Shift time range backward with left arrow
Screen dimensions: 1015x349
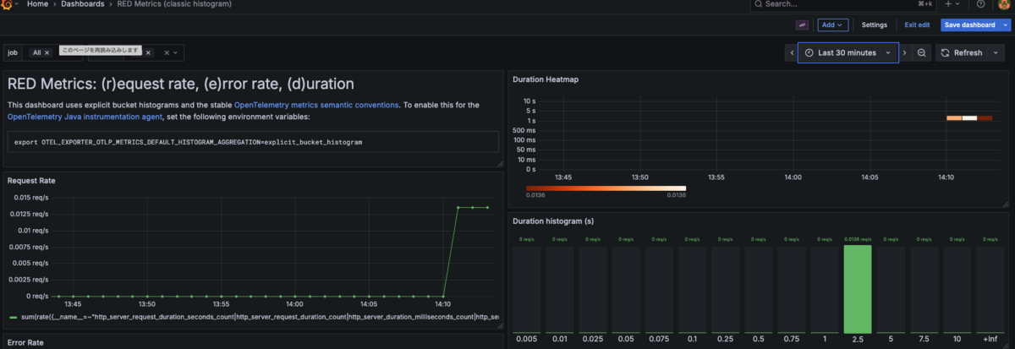click(792, 52)
